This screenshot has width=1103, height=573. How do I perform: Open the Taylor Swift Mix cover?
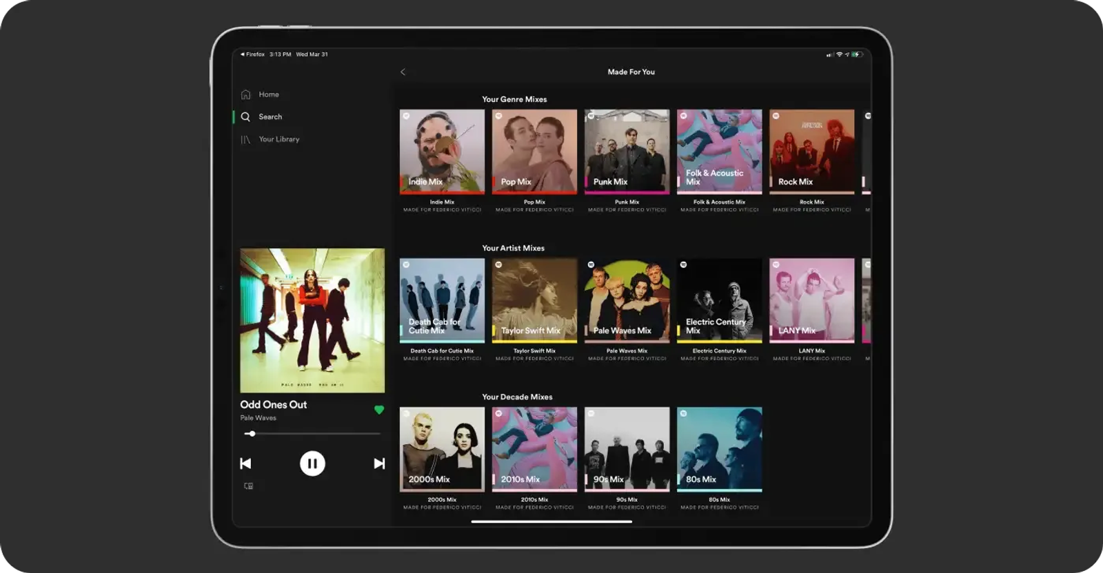tap(534, 300)
